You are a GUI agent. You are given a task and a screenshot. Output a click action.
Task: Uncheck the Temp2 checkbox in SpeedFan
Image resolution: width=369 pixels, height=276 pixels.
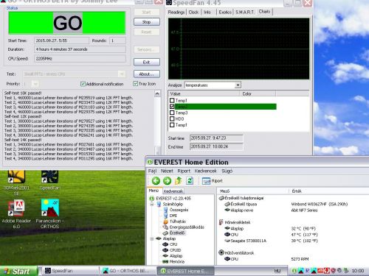(x=172, y=107)
